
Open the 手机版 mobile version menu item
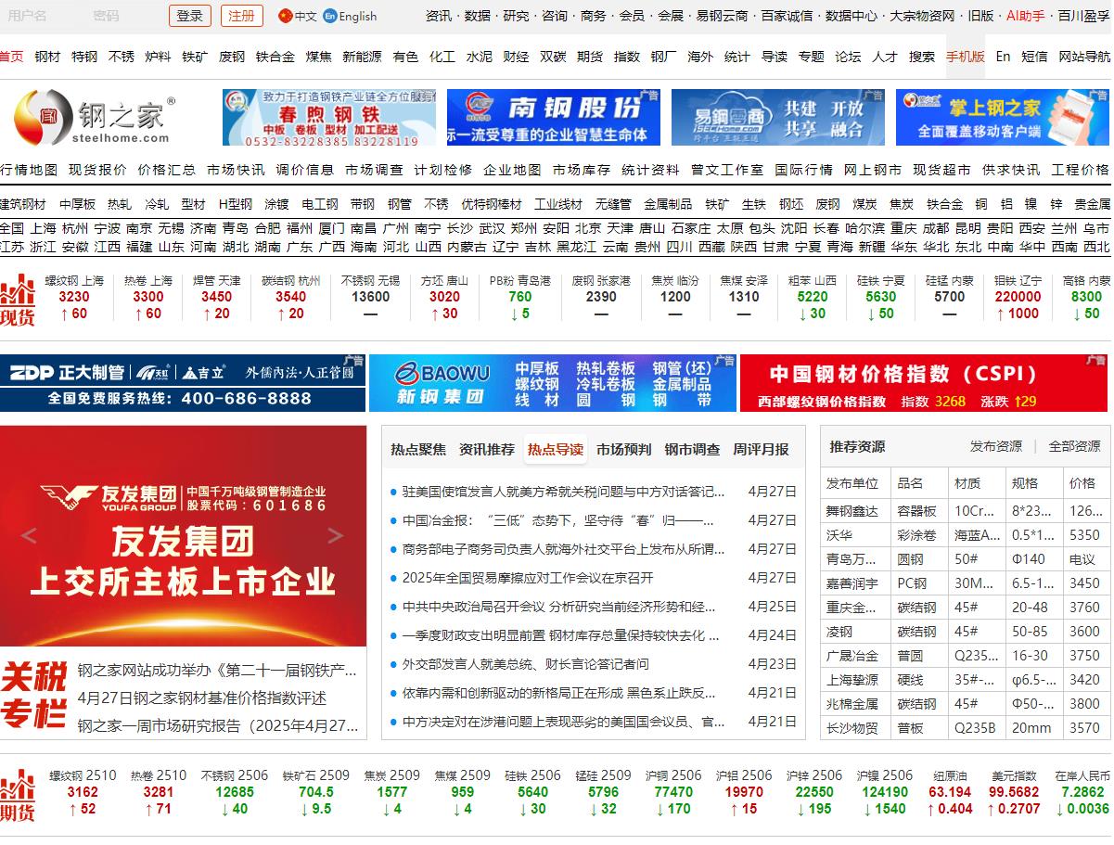pos(965,57)
